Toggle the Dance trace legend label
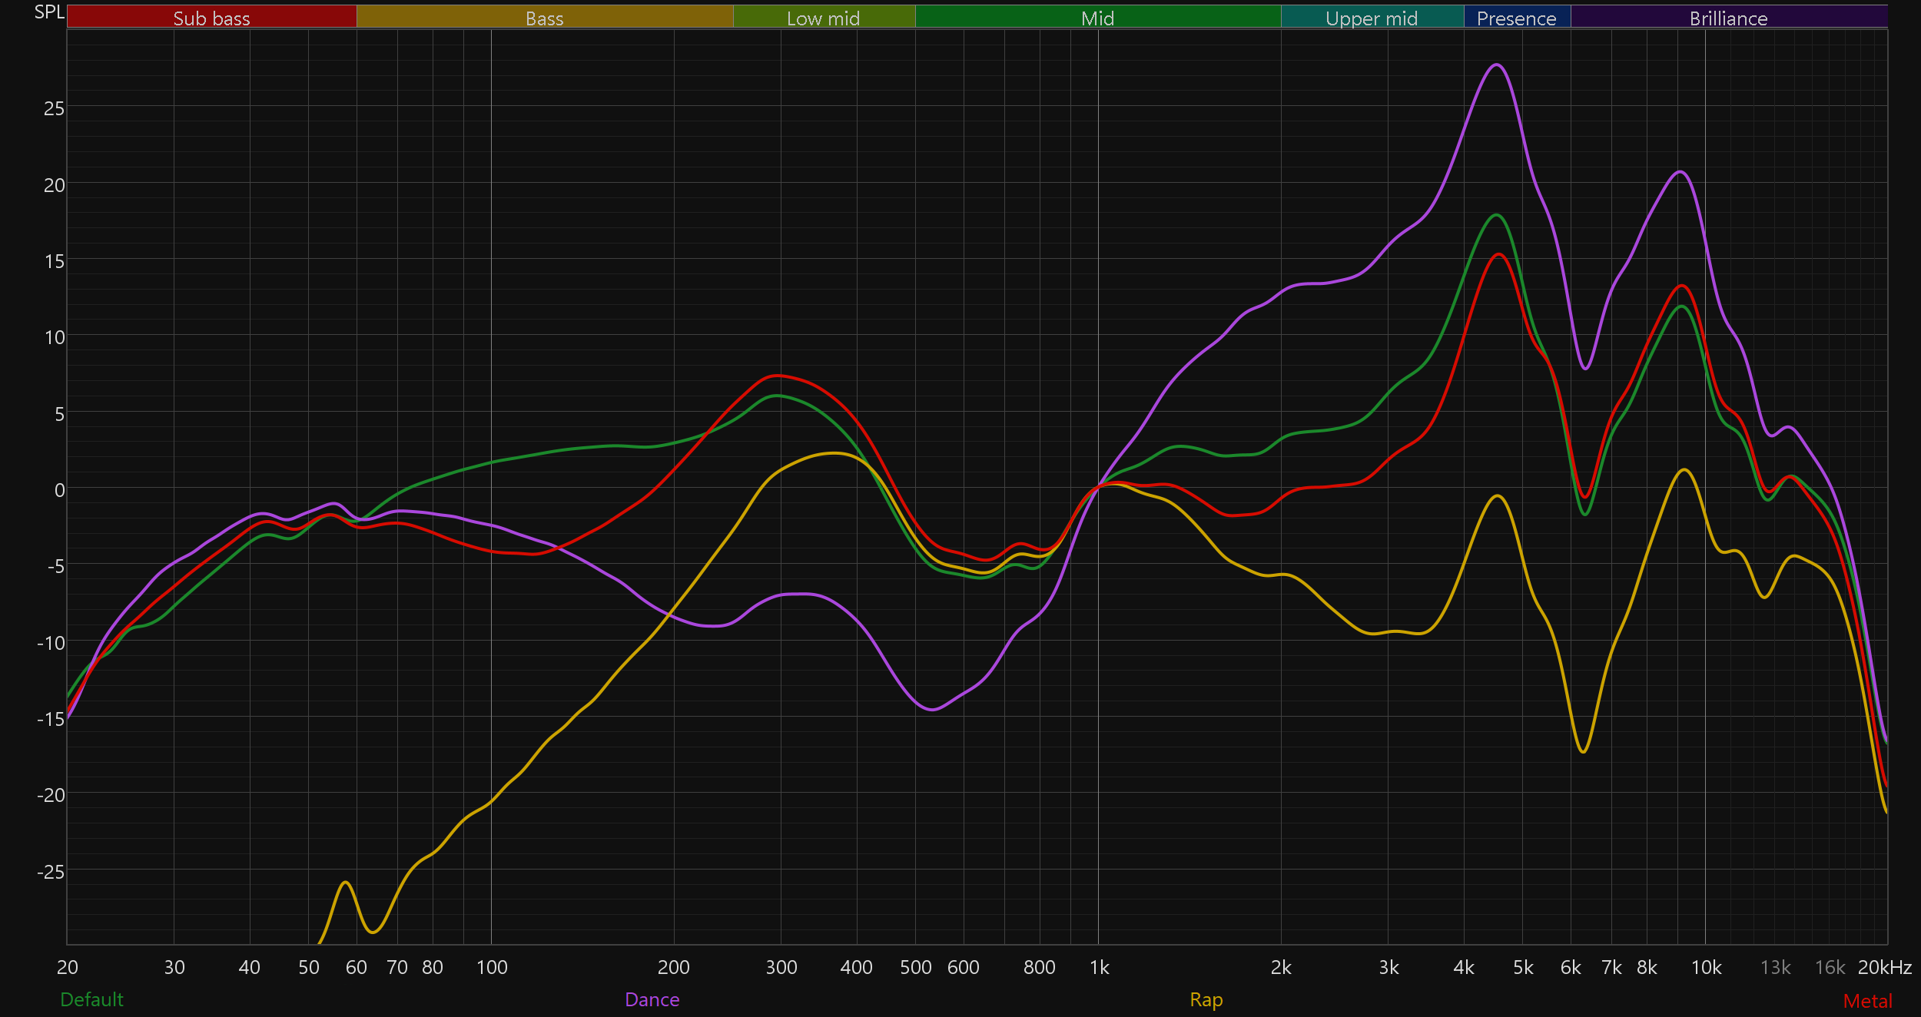The width and height of the screenshot is (1921, 1017). coord(652,999)
